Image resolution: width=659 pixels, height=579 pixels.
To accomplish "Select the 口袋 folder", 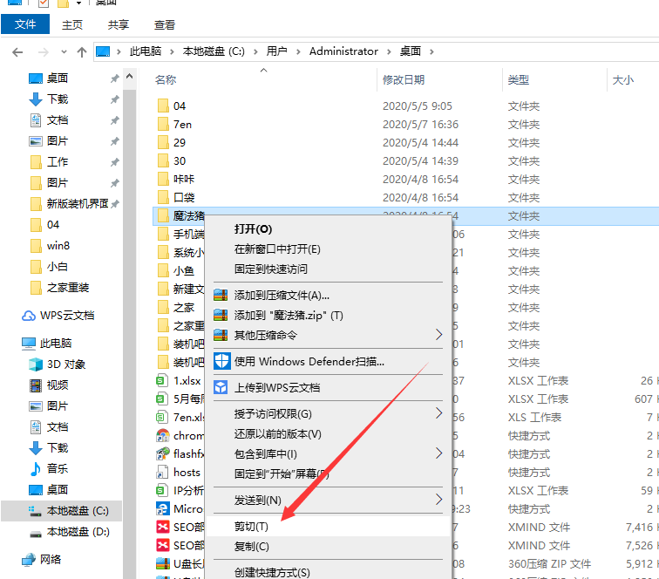I will click(x=184, y=198).
